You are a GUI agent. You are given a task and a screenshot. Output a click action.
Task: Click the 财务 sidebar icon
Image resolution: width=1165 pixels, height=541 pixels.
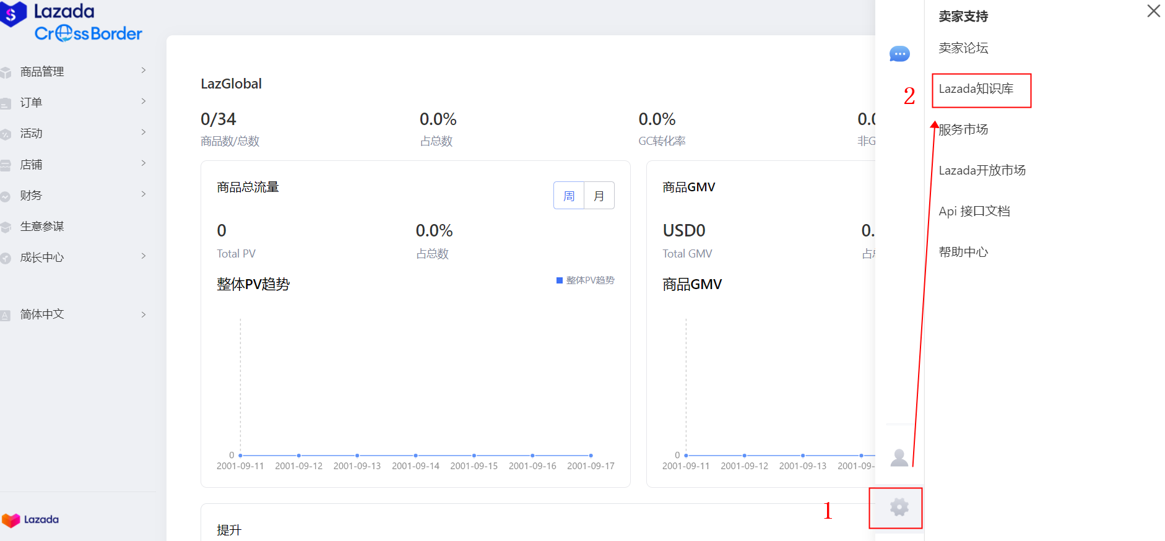tap(6, 196)
